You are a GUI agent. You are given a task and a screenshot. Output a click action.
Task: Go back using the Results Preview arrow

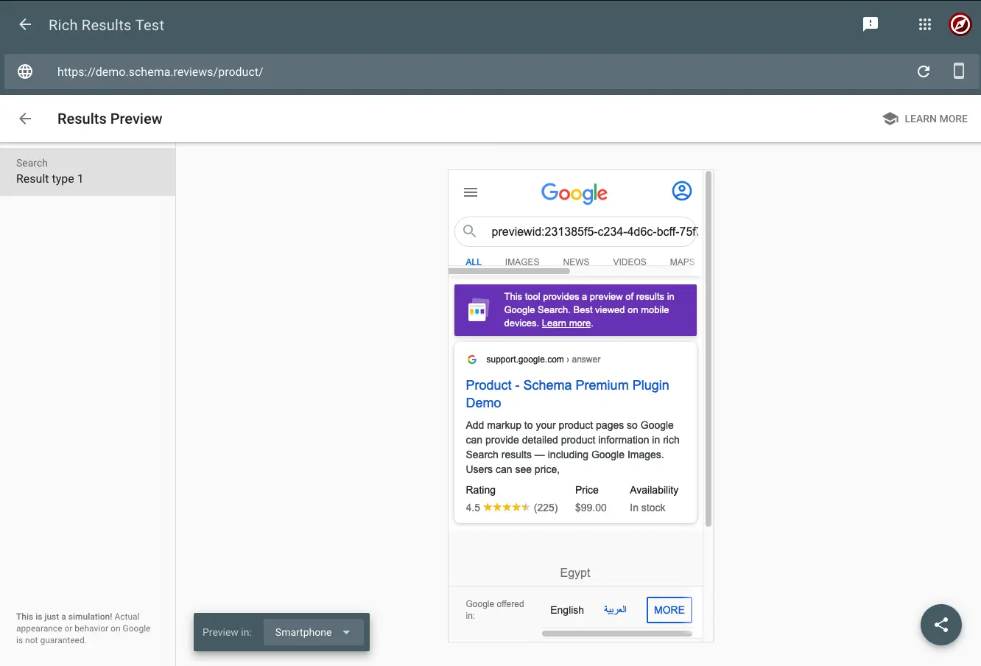coord(24,119)
